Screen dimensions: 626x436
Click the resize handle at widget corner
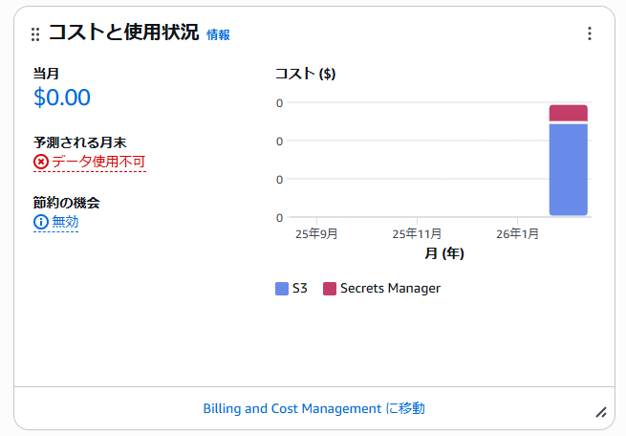(x=600, y=412)
